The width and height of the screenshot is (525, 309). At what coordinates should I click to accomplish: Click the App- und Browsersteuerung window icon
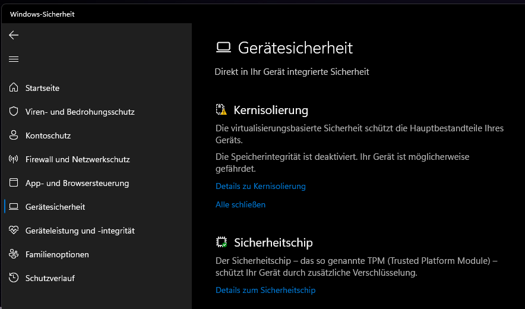14,183
